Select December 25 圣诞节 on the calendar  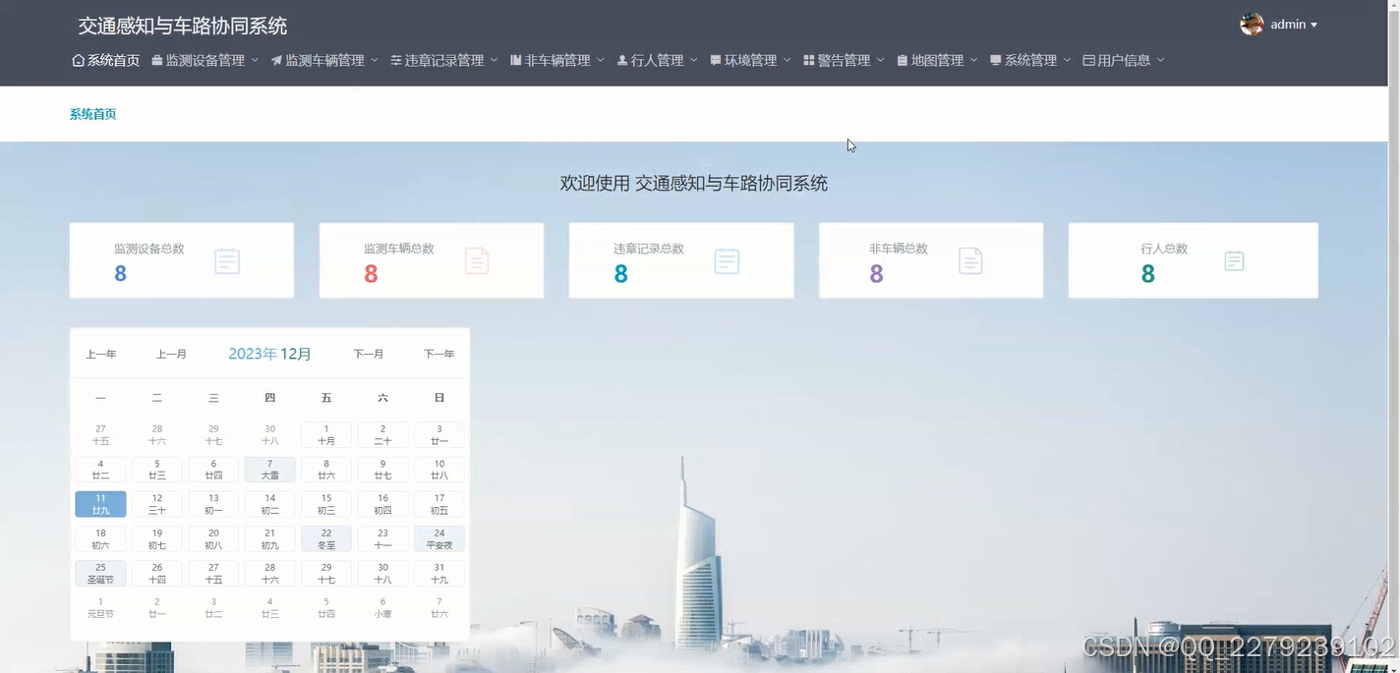coord(100,573)
